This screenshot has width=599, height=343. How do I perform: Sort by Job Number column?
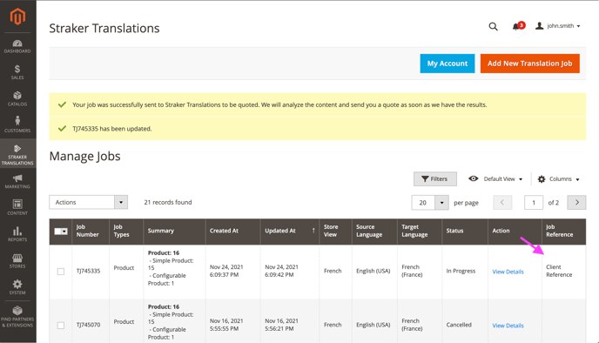point(91,231)
